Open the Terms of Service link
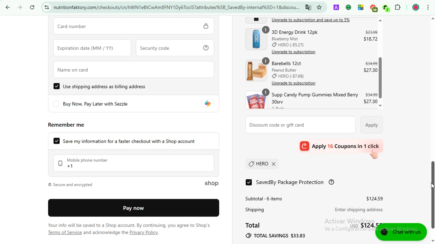This screenshot has height=244, width=435. (65, 232)
